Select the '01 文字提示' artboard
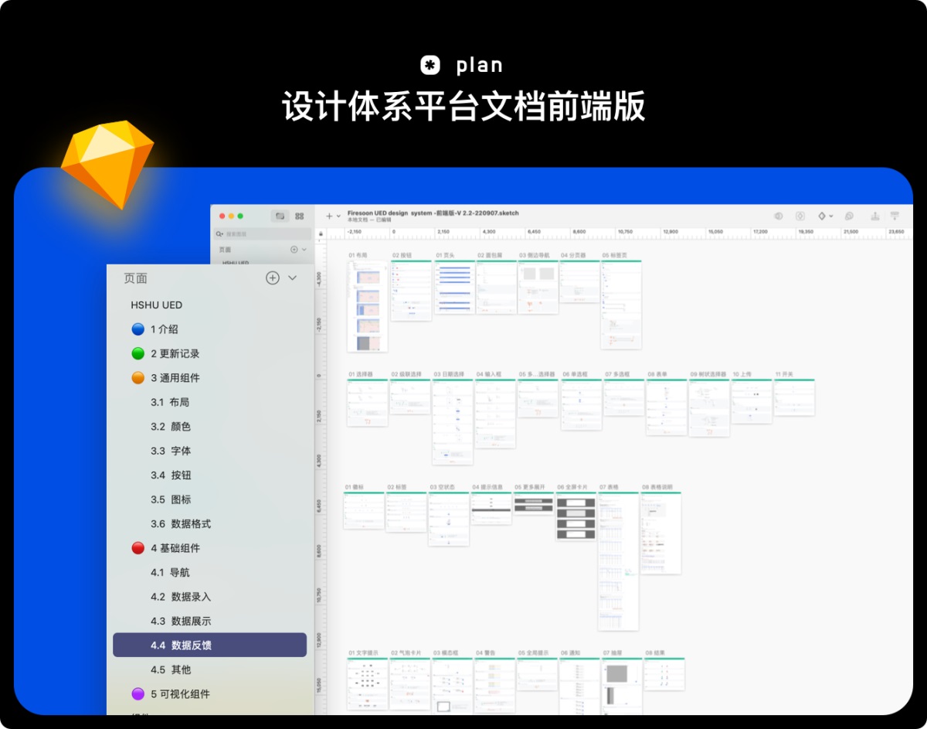This screenshot has height=729, width=927. tap(368, 683)
